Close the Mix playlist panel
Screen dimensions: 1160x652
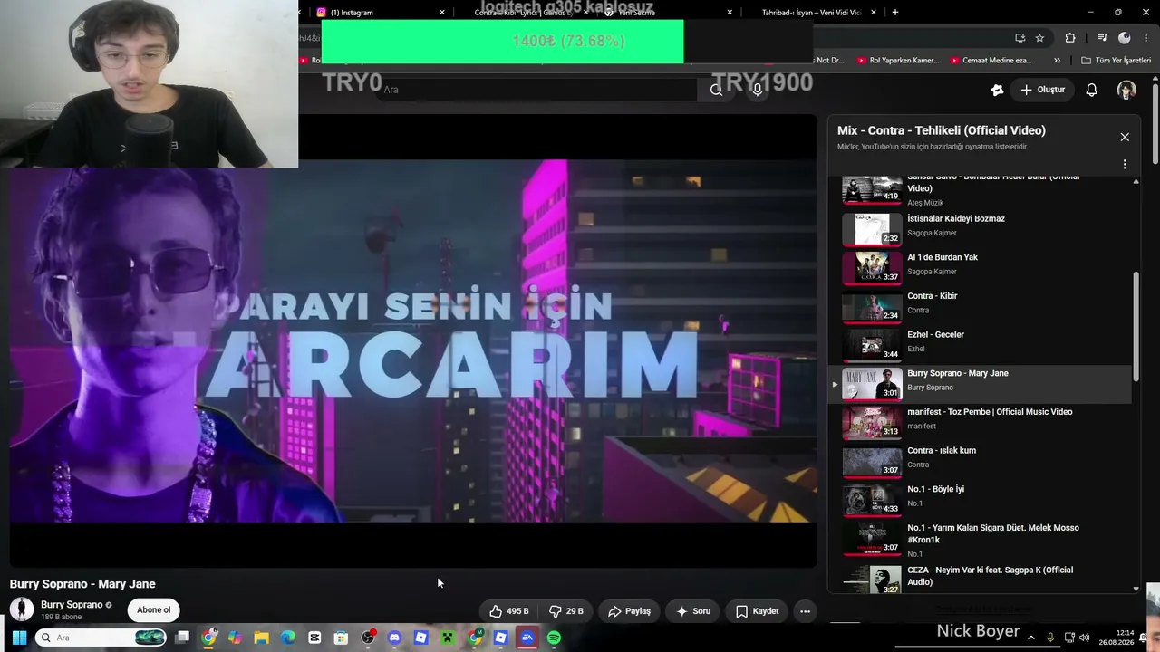click(x=1125, y=138)
